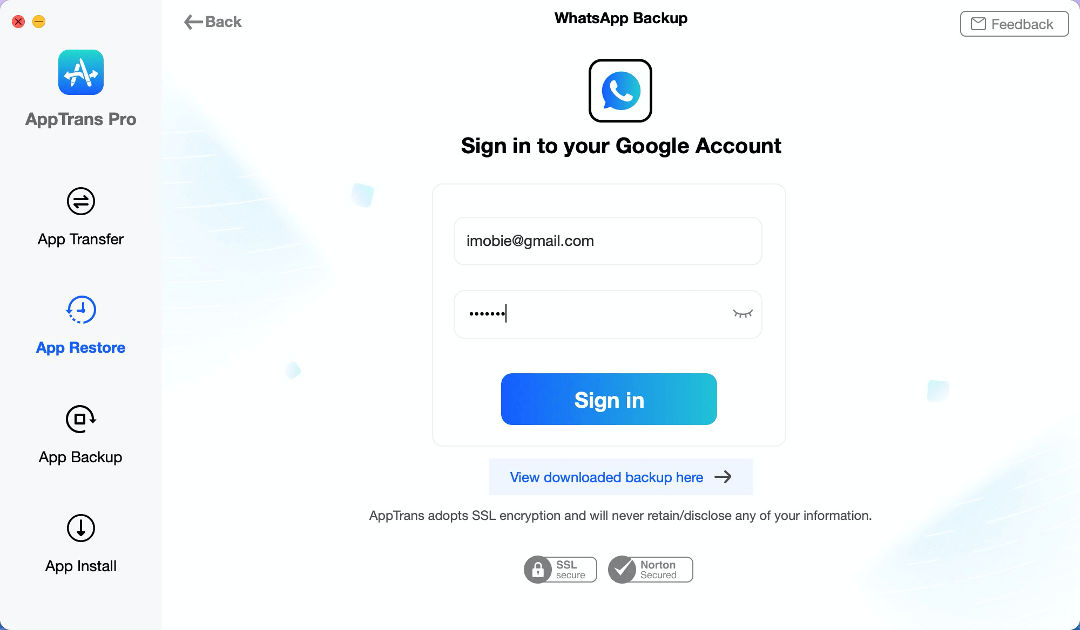Click the App Transfer icon in sidebar

81,201
